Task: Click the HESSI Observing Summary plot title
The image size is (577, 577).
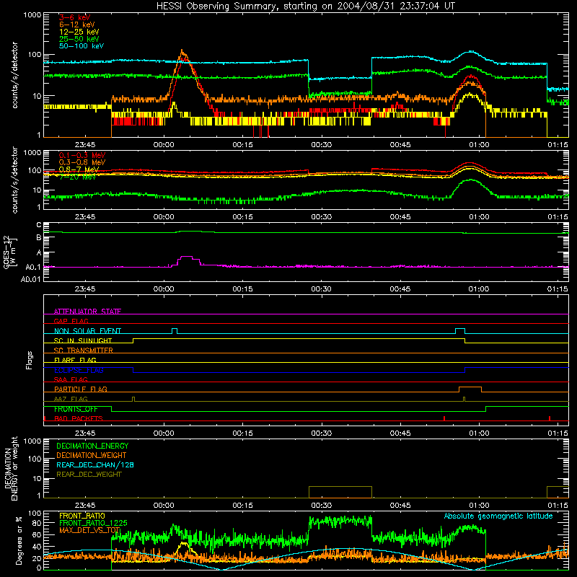Action: click(305, 6)
